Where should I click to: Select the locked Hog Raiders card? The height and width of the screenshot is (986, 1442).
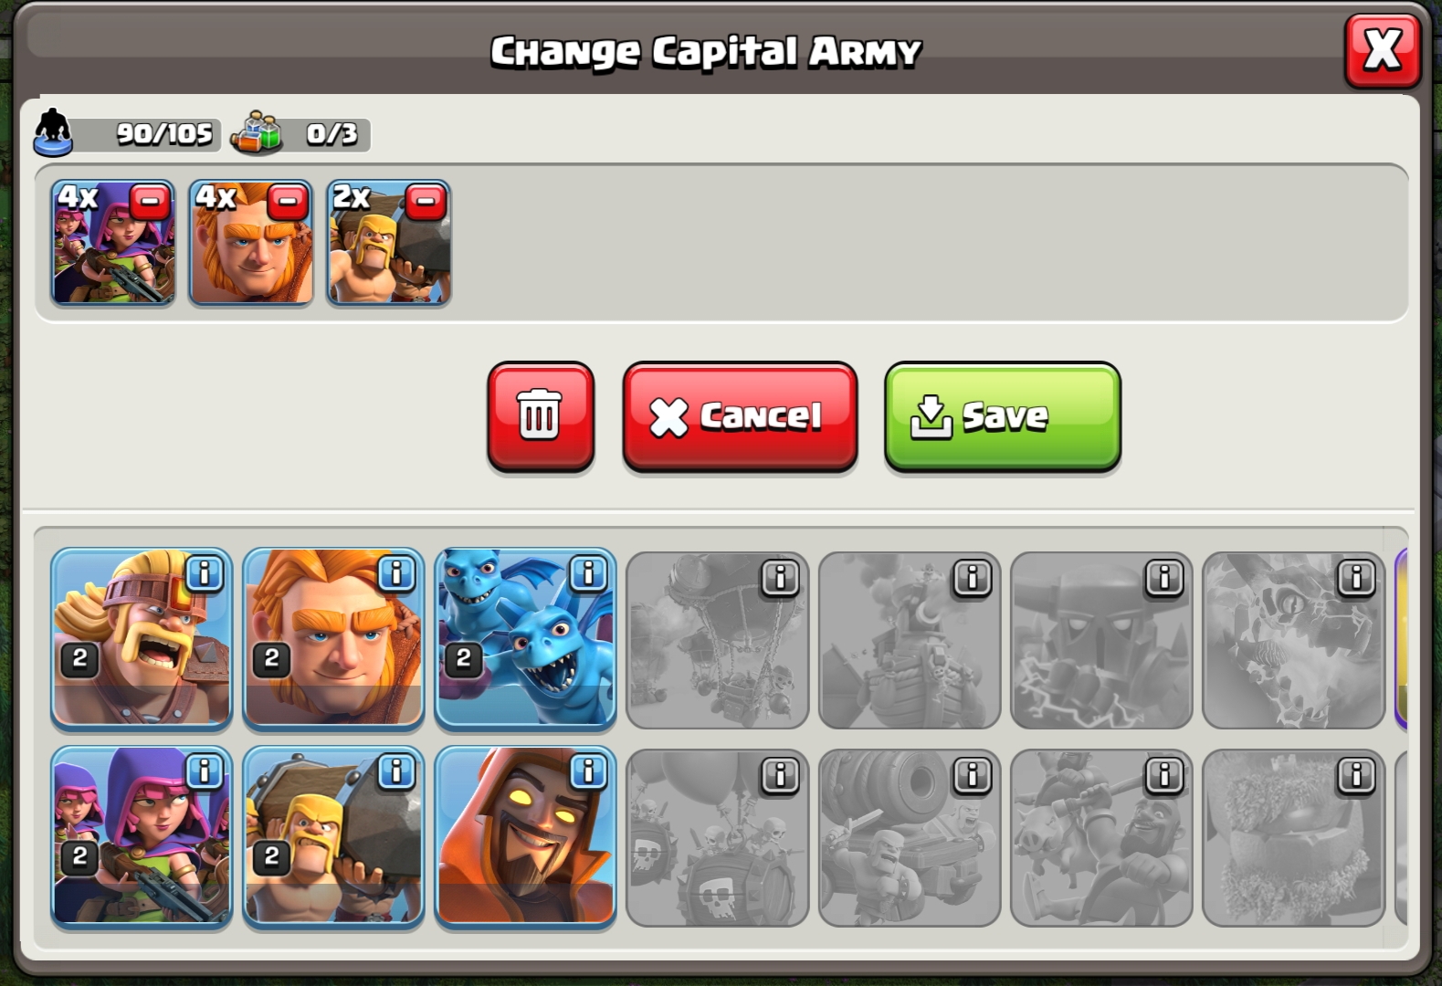coord(1101,838)
